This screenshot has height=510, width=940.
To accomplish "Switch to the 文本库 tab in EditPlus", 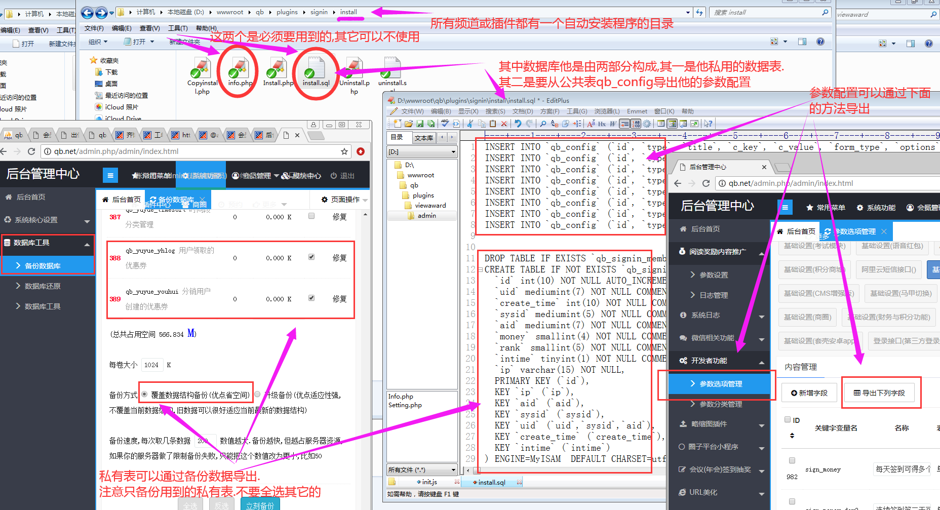I will click(423, 138).
